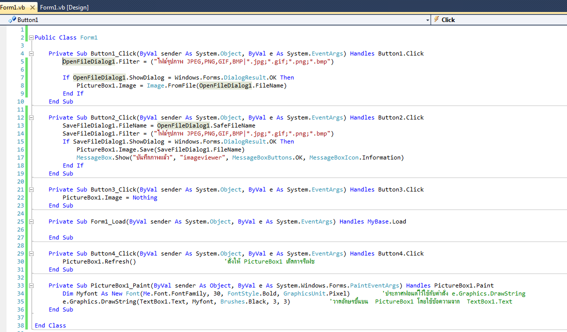Click 'MessageBoxIcon' on line 17

334,157
